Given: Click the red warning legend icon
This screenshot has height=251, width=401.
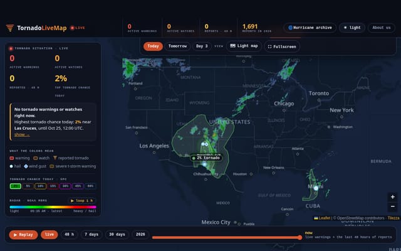Looking at the screenshot, I should [x=11, y=158].
